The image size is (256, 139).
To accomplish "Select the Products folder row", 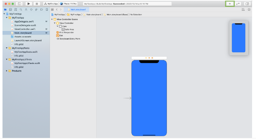I will pyautogui.click(x=26, y=71).
